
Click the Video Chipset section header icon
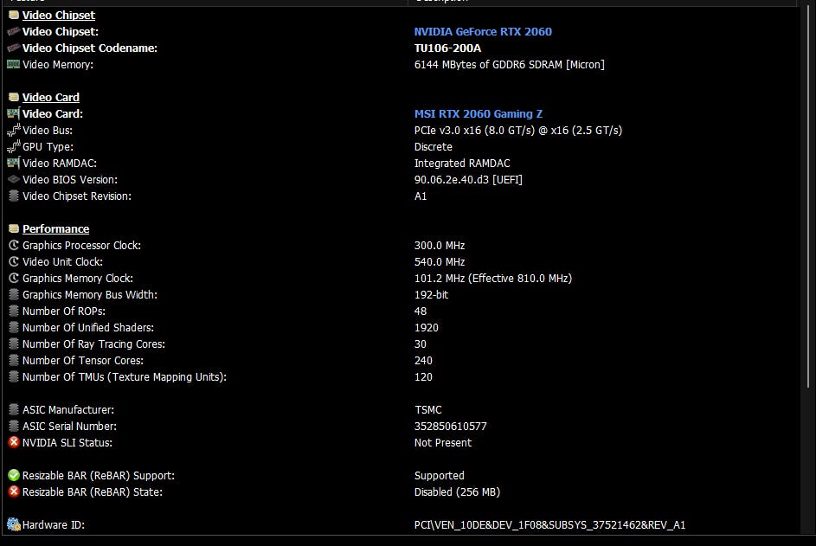pyautogui.click(x=14, y=16)
